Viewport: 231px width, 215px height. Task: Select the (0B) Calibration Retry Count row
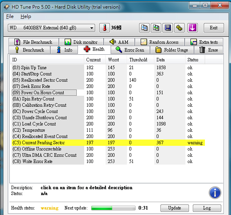[108, 105]
